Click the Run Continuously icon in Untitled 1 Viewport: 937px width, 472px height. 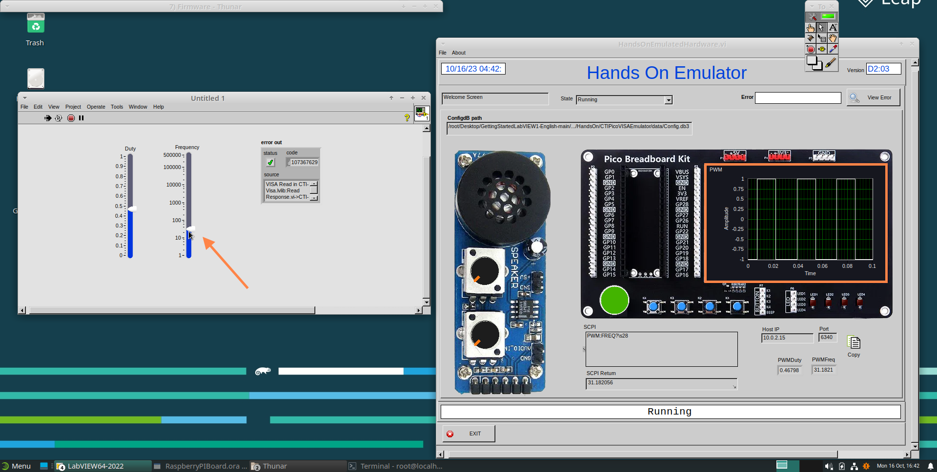coord(59,118)
